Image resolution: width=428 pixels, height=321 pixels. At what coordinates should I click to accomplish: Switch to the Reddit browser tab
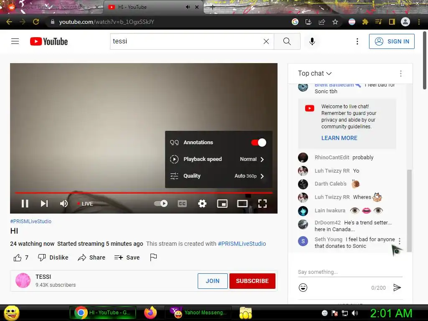[x=52, y=7]
